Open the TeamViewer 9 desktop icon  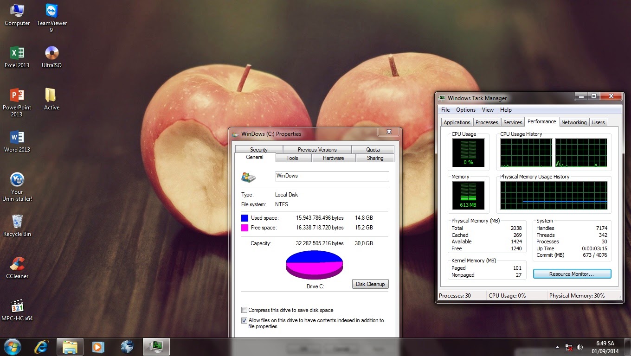[52, 12]
